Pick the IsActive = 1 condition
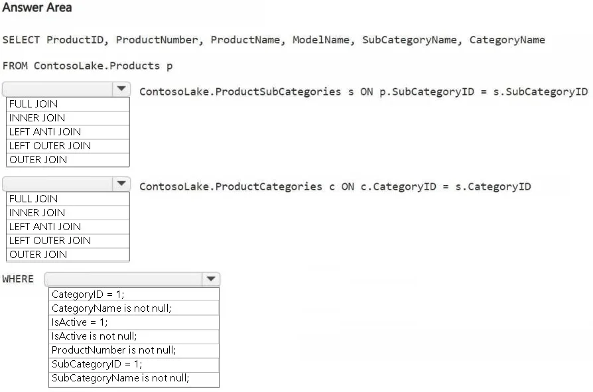 click(134, 322)
